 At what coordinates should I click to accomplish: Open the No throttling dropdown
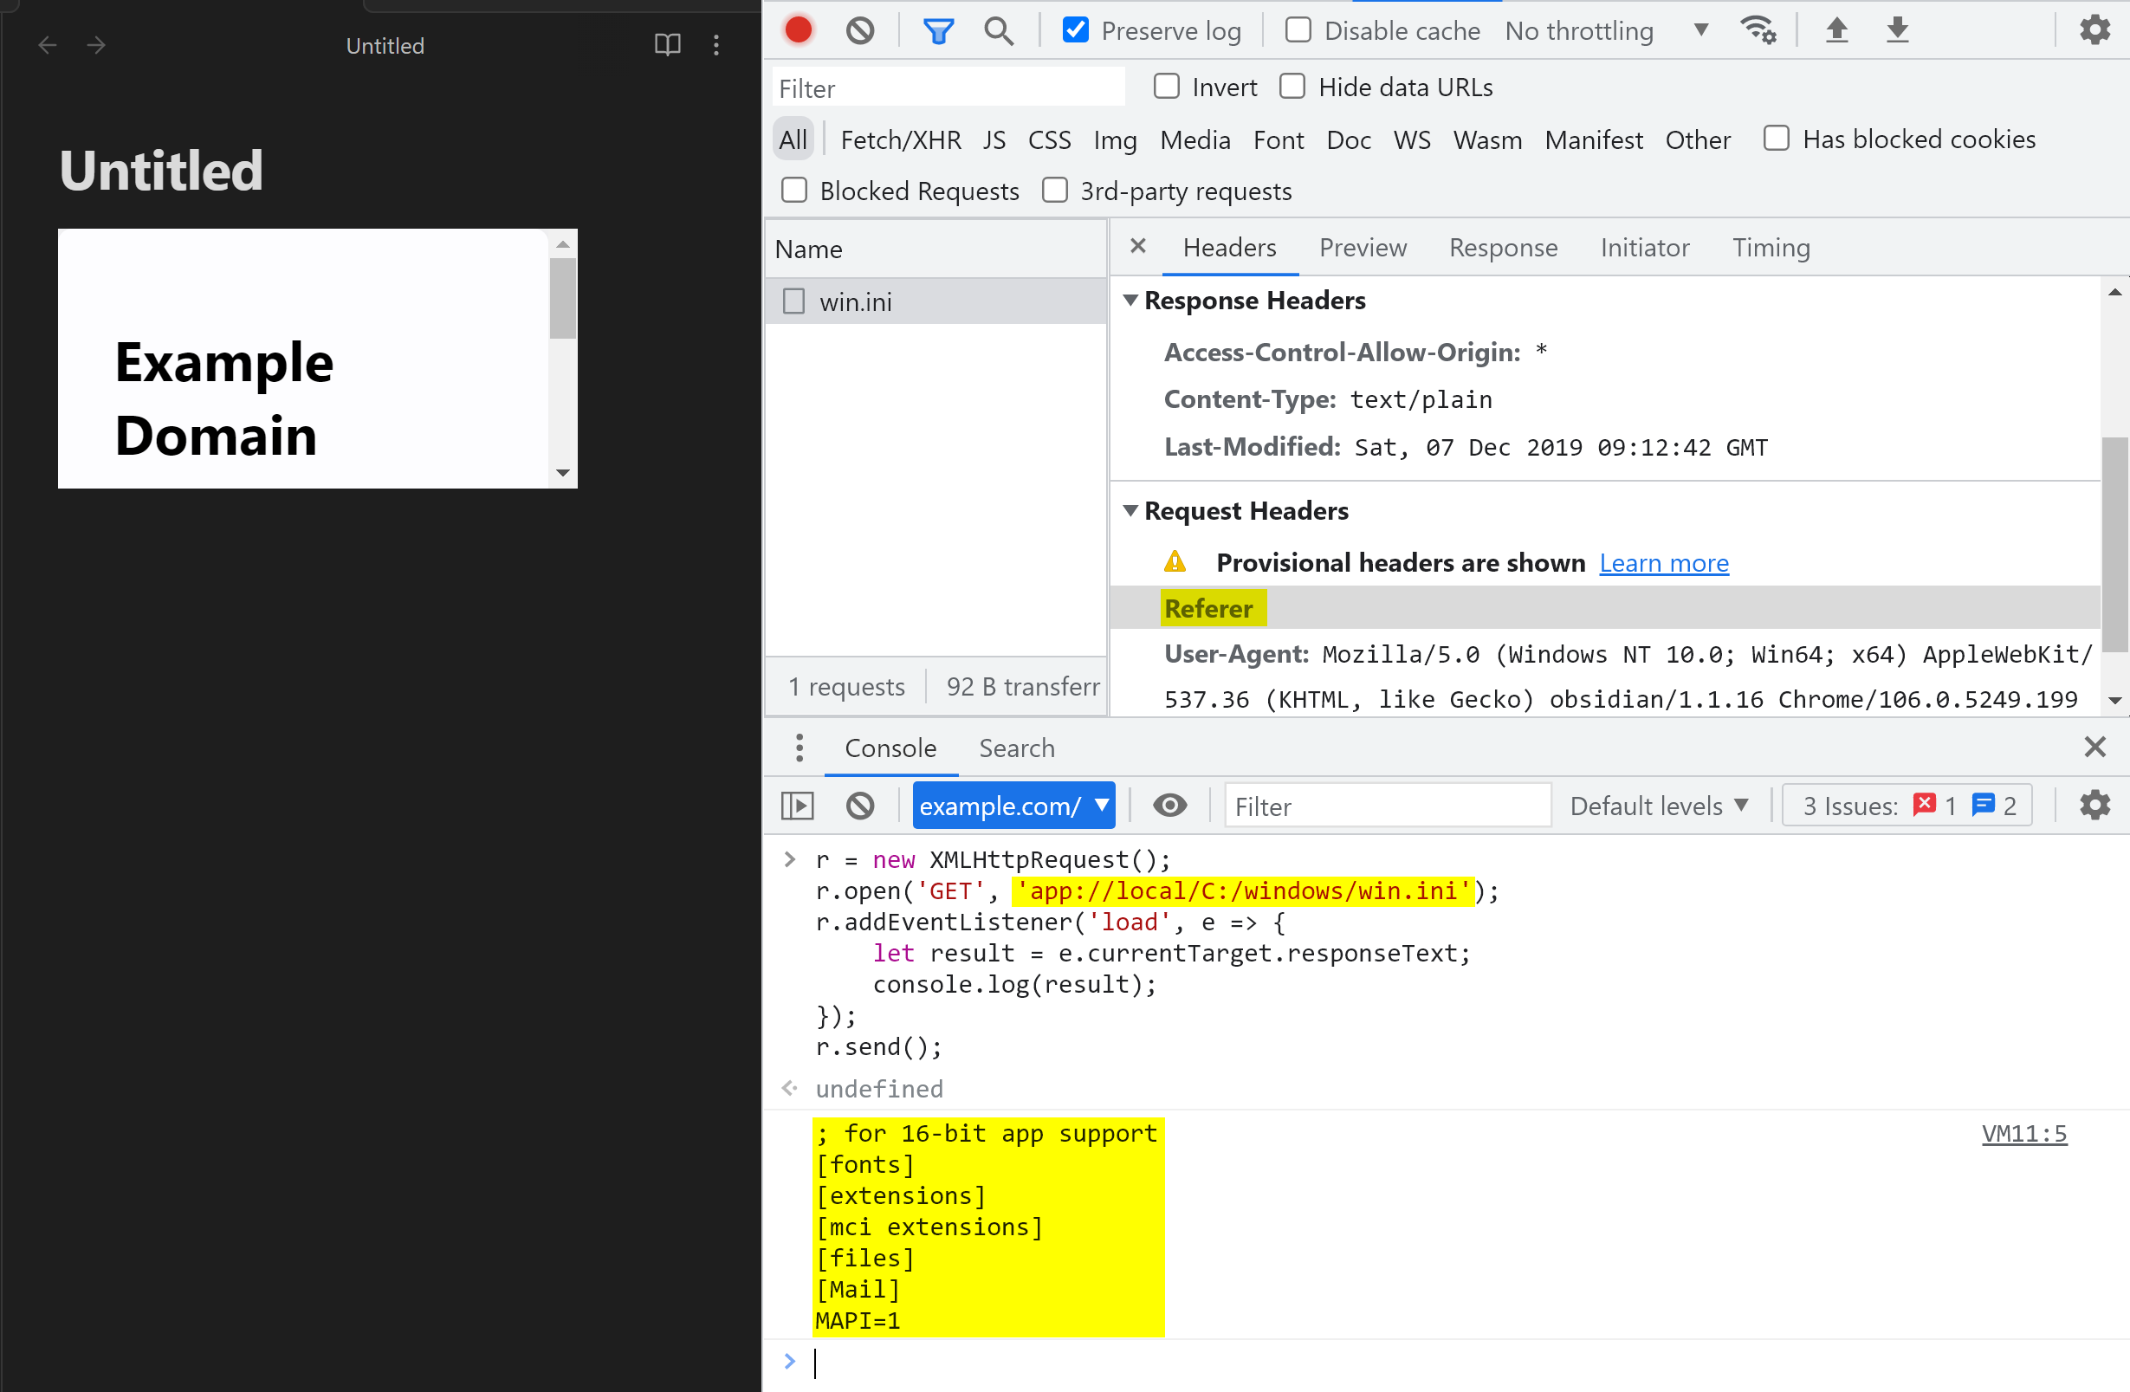(x=1607, y=30)
